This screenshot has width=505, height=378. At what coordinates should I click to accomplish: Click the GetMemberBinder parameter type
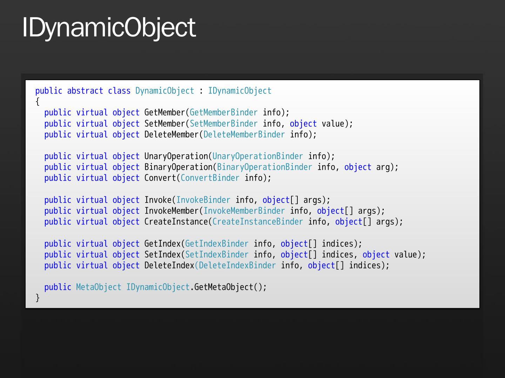pyautogui.click(x=223, y=113)
